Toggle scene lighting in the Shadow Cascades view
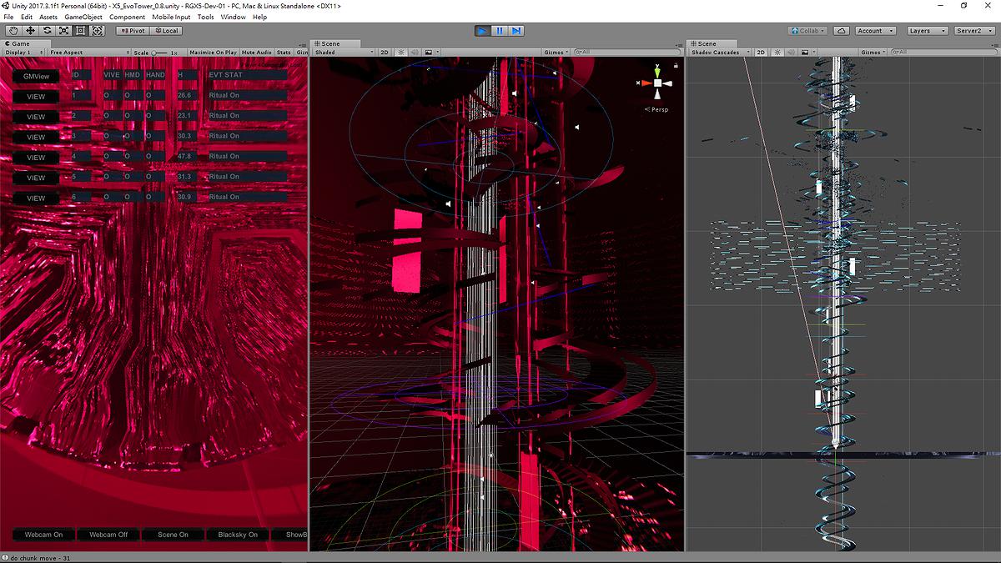Screen dimensions: 1001x563 [x=778, y=53]
